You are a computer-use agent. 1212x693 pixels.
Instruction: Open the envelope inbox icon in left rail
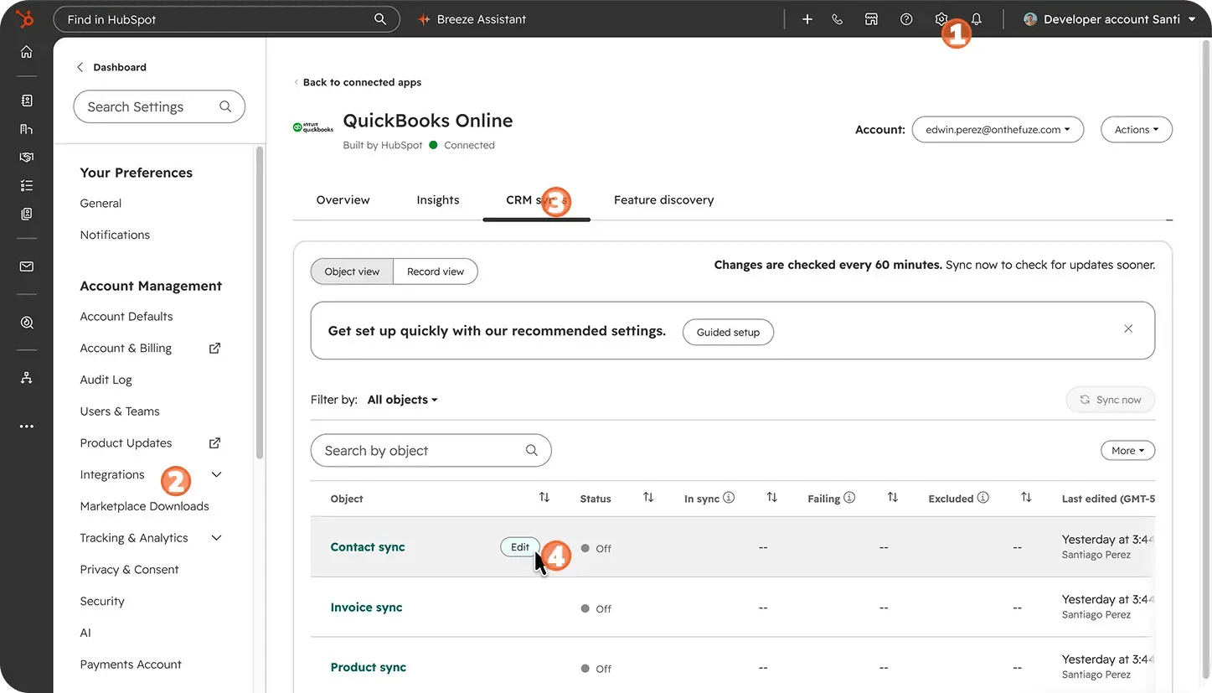coord(27,266)
